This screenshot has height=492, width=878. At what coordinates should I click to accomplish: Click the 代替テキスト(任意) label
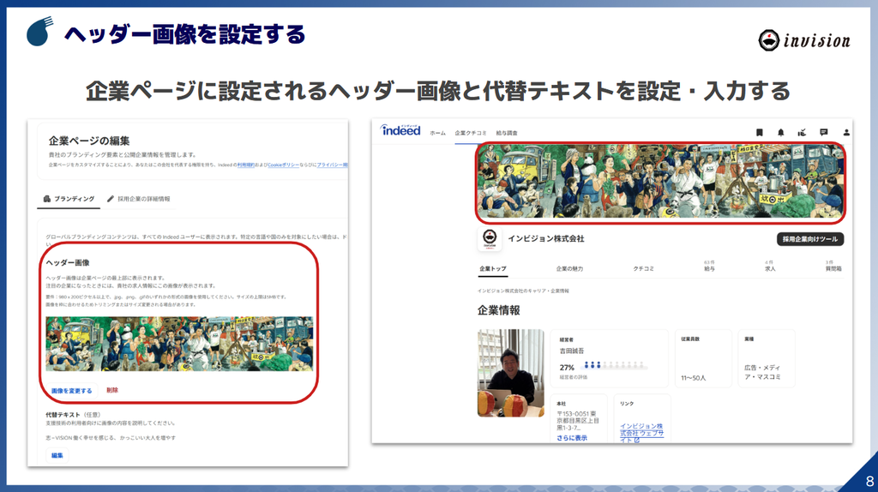[x=73, y=415]
